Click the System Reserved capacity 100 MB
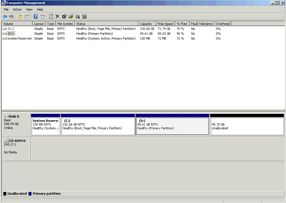 [145, 38]
